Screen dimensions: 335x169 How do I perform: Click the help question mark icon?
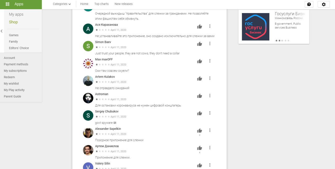(309, 4)
